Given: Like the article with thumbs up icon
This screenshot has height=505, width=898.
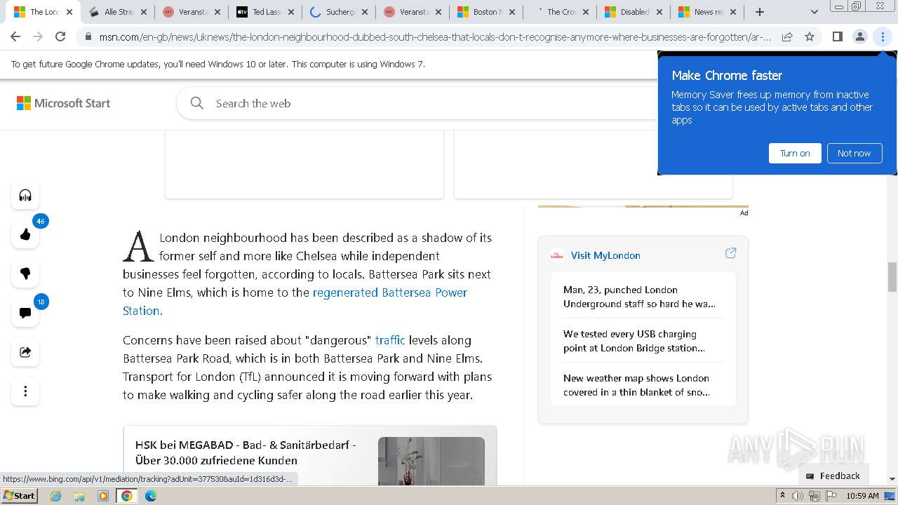Looking at the screenshot, I should (25, 234).
